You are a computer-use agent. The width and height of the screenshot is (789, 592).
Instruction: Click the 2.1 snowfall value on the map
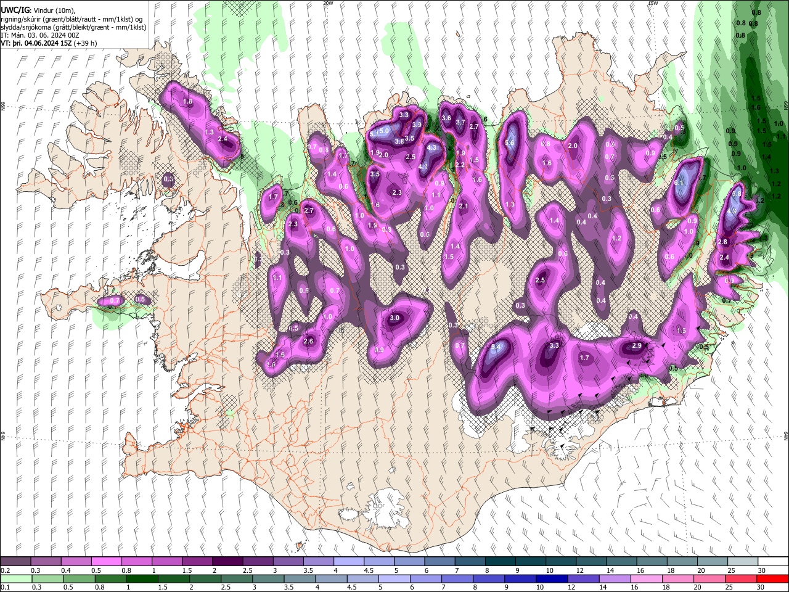point(464,206)
